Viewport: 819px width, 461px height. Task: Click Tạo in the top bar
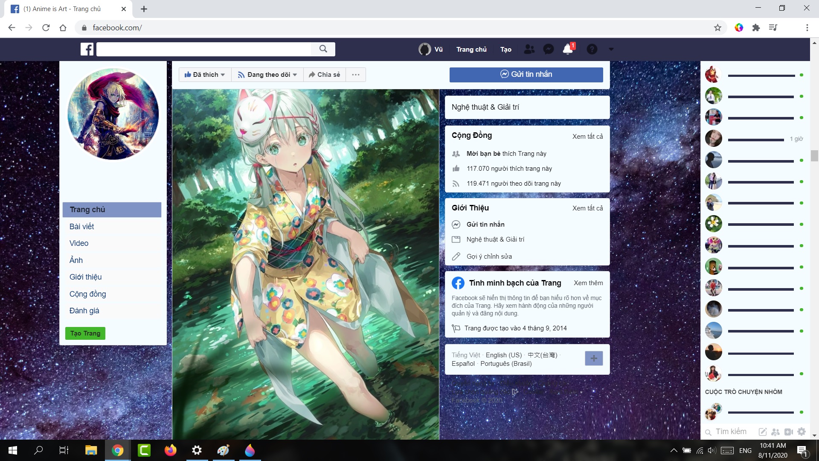click(506, 50)
